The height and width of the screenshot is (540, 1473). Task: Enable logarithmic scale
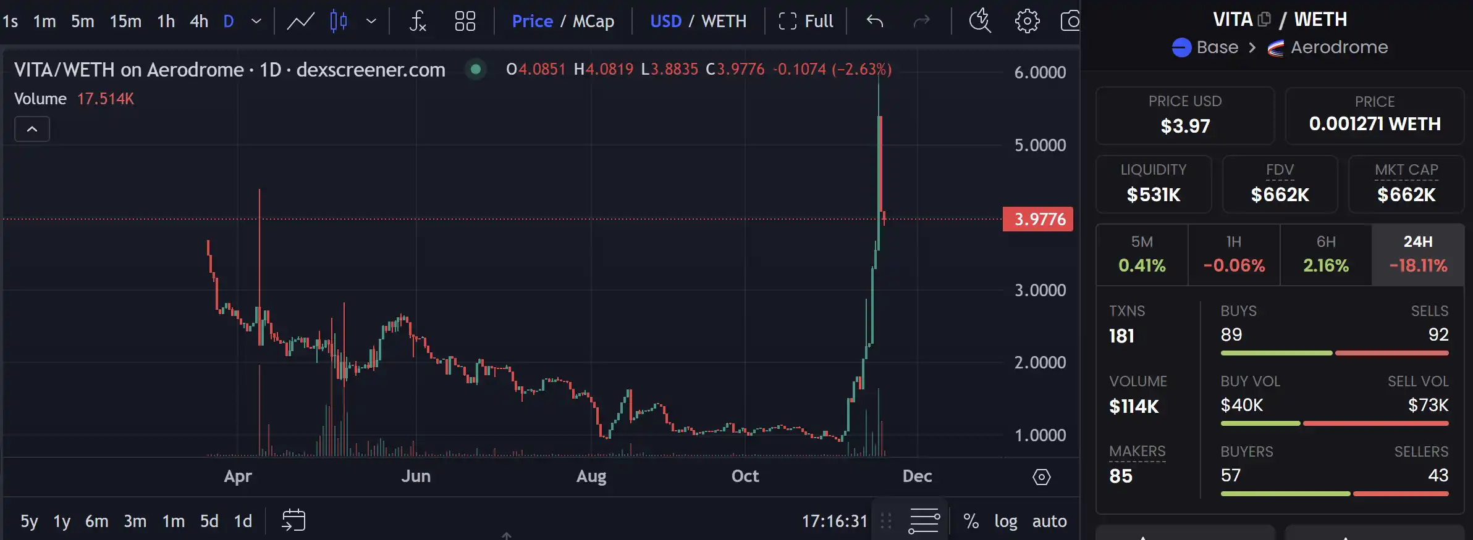1005,520
